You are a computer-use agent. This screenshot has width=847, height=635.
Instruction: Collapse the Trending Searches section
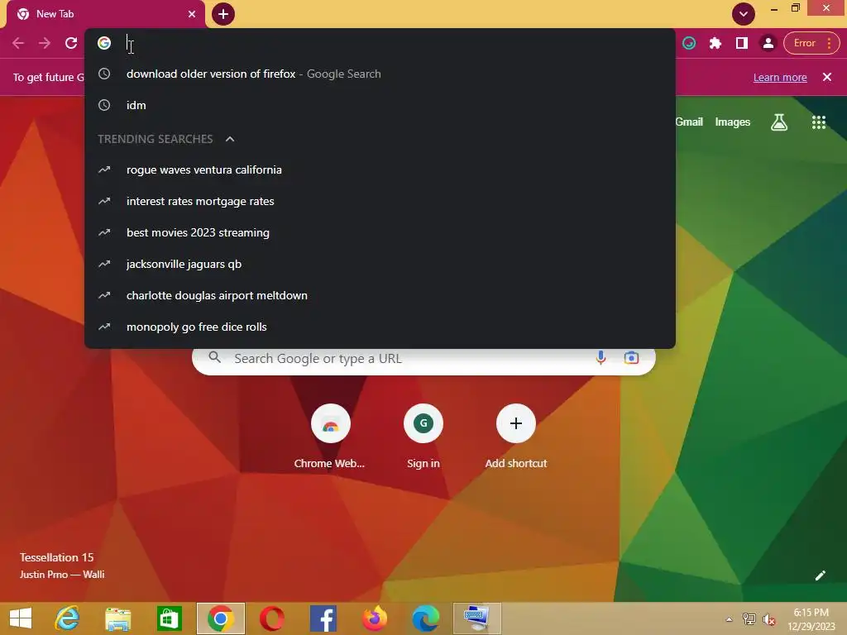click(x=230, y=139)
